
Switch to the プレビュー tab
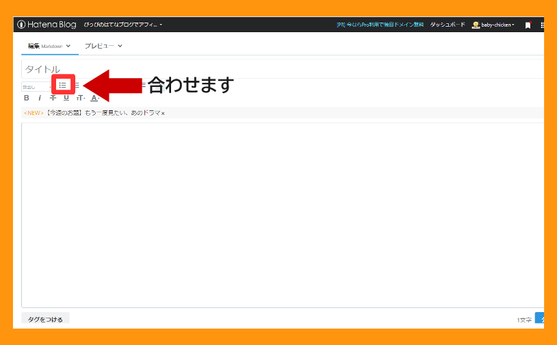coord(99,46)
